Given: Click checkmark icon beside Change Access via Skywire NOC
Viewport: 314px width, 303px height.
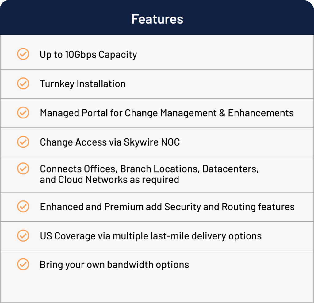Looking at the screenshot, I should [x=23, y=142].
